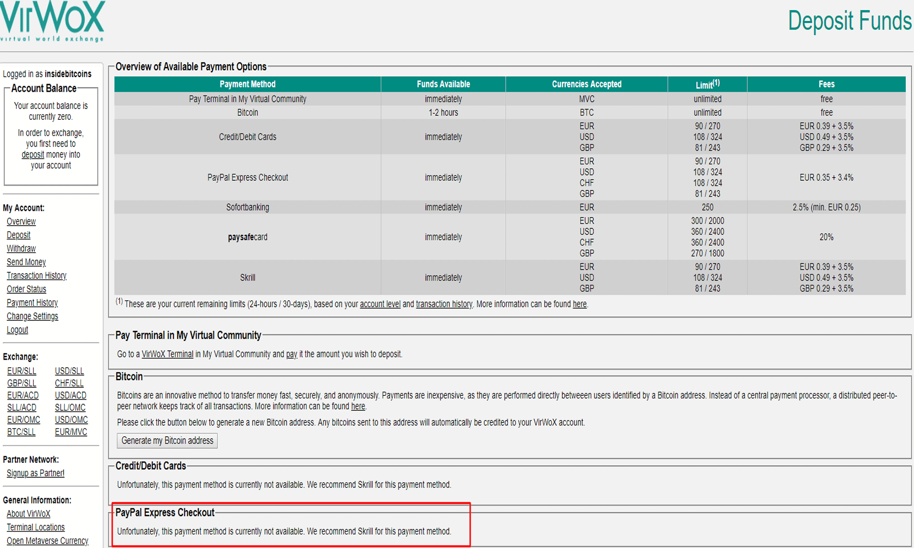Click the Deposit menu link

(x=19, y=233)
